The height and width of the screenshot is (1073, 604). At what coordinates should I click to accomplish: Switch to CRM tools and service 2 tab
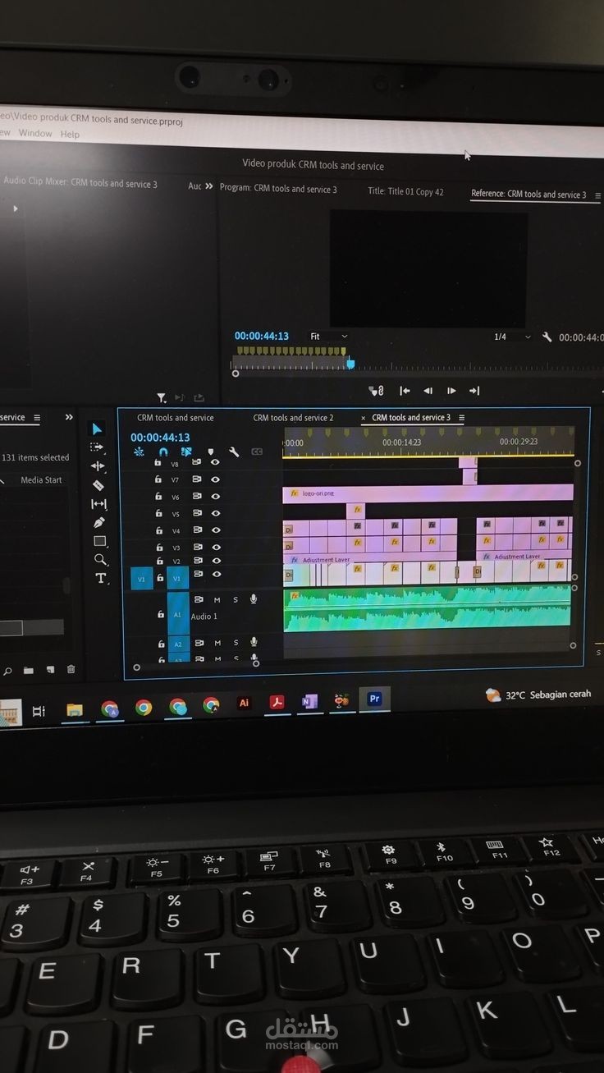pyautogui.click(x=293, y=418)
